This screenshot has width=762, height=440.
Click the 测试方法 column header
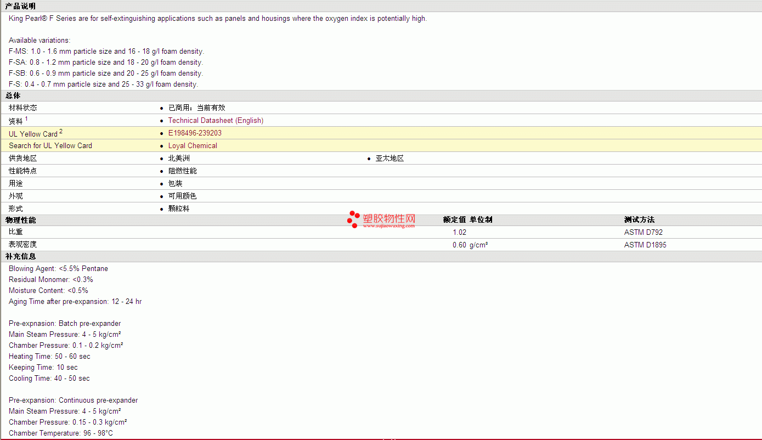coord(639,219)
